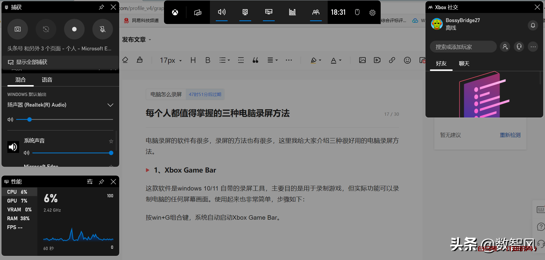Insert an image in the article editor
545x260 pixels.
tap(362, 60)
